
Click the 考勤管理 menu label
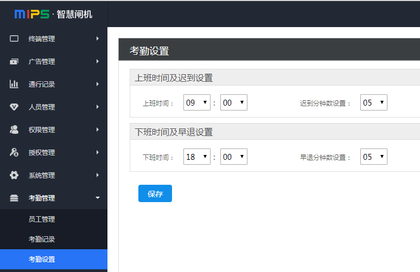(x=42, y=198)
